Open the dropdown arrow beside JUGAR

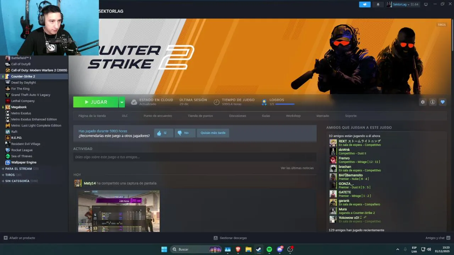pyautogui.click(x=122, y=102)
